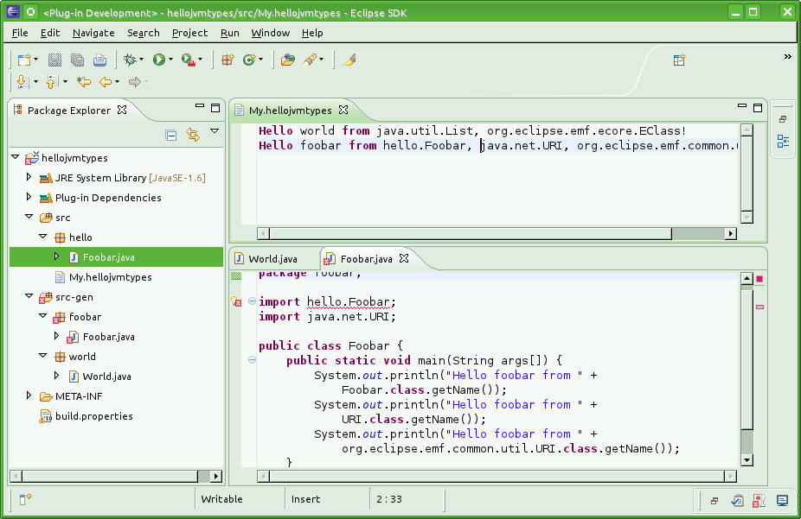801x519 pixels.
Task: Open the Navigate menu
Action: 93,33
